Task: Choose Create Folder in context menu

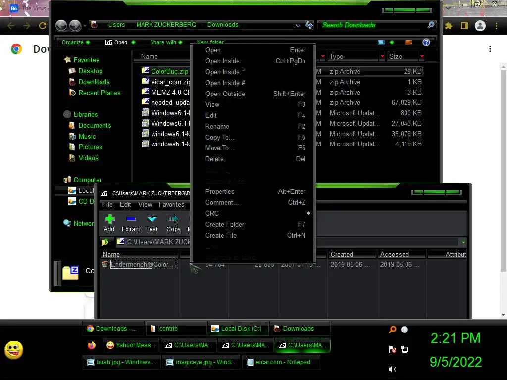Action: point(225,224)
